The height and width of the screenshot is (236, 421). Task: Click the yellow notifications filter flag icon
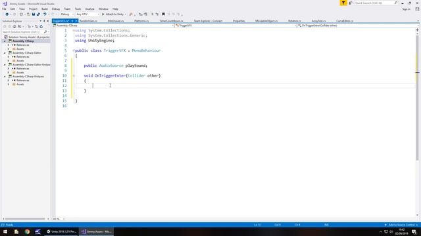[343, 3]
